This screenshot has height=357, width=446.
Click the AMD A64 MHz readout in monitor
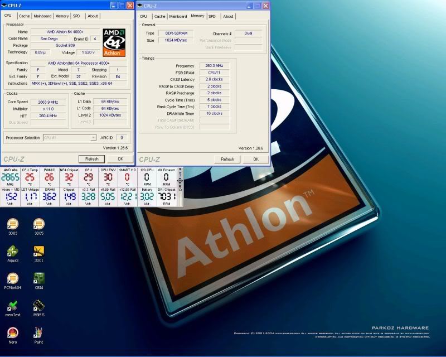(11, 177)
